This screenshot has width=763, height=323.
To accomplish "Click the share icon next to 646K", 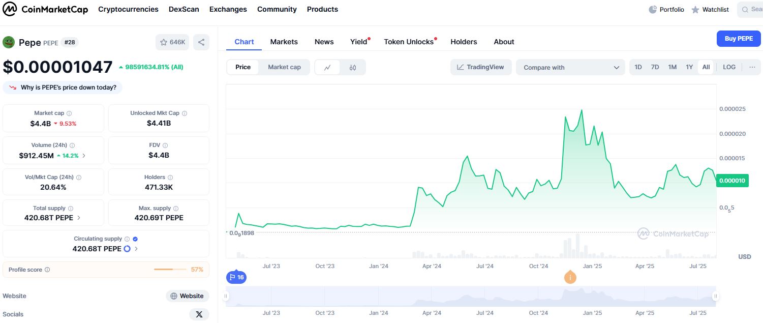I will 201,42.
